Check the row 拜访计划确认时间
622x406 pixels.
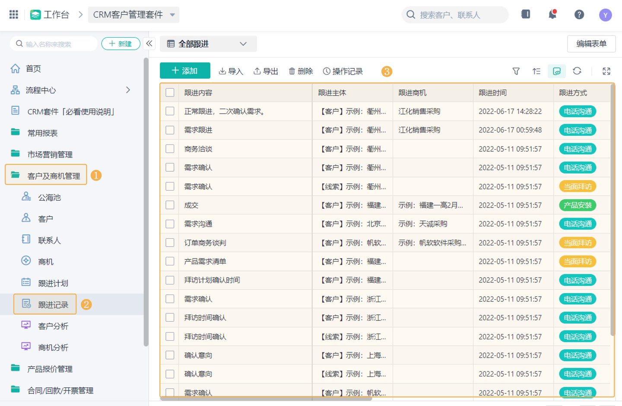pos(170,280)
